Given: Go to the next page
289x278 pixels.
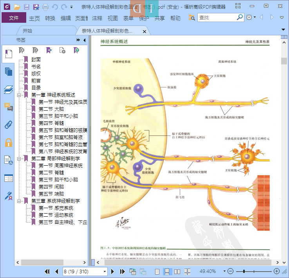Looking at the screenshot, I should [112, 271].
